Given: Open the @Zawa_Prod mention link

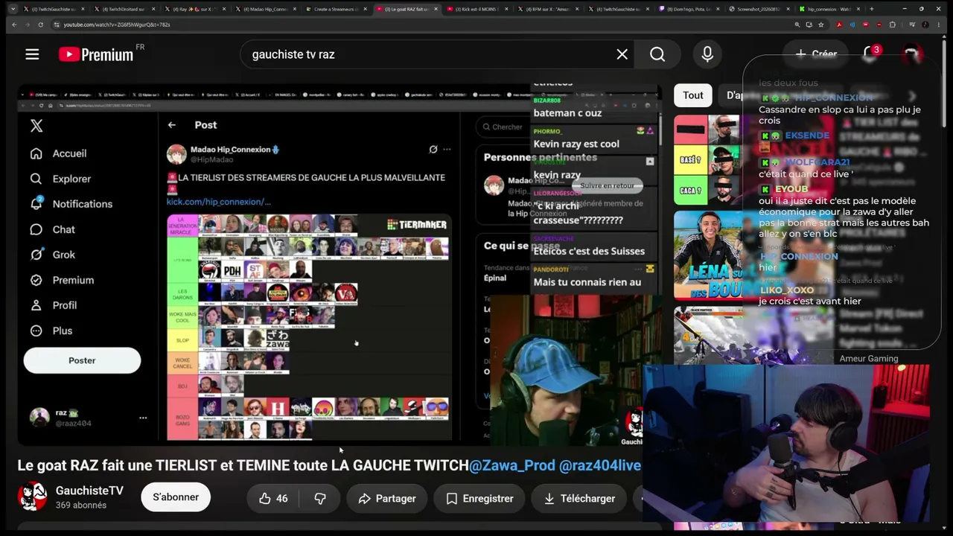Looking at the screenshot, I should point(512,465).
